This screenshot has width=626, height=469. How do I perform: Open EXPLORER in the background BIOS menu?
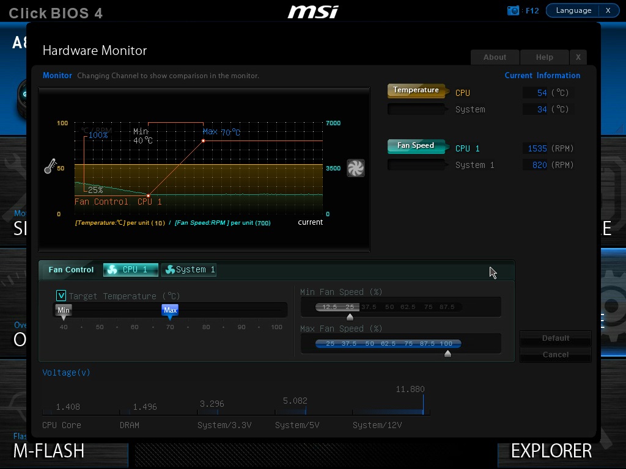(551, 451)
